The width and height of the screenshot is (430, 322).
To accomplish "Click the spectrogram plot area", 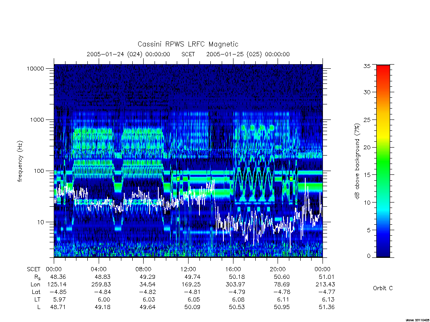I will click(189, 161).
